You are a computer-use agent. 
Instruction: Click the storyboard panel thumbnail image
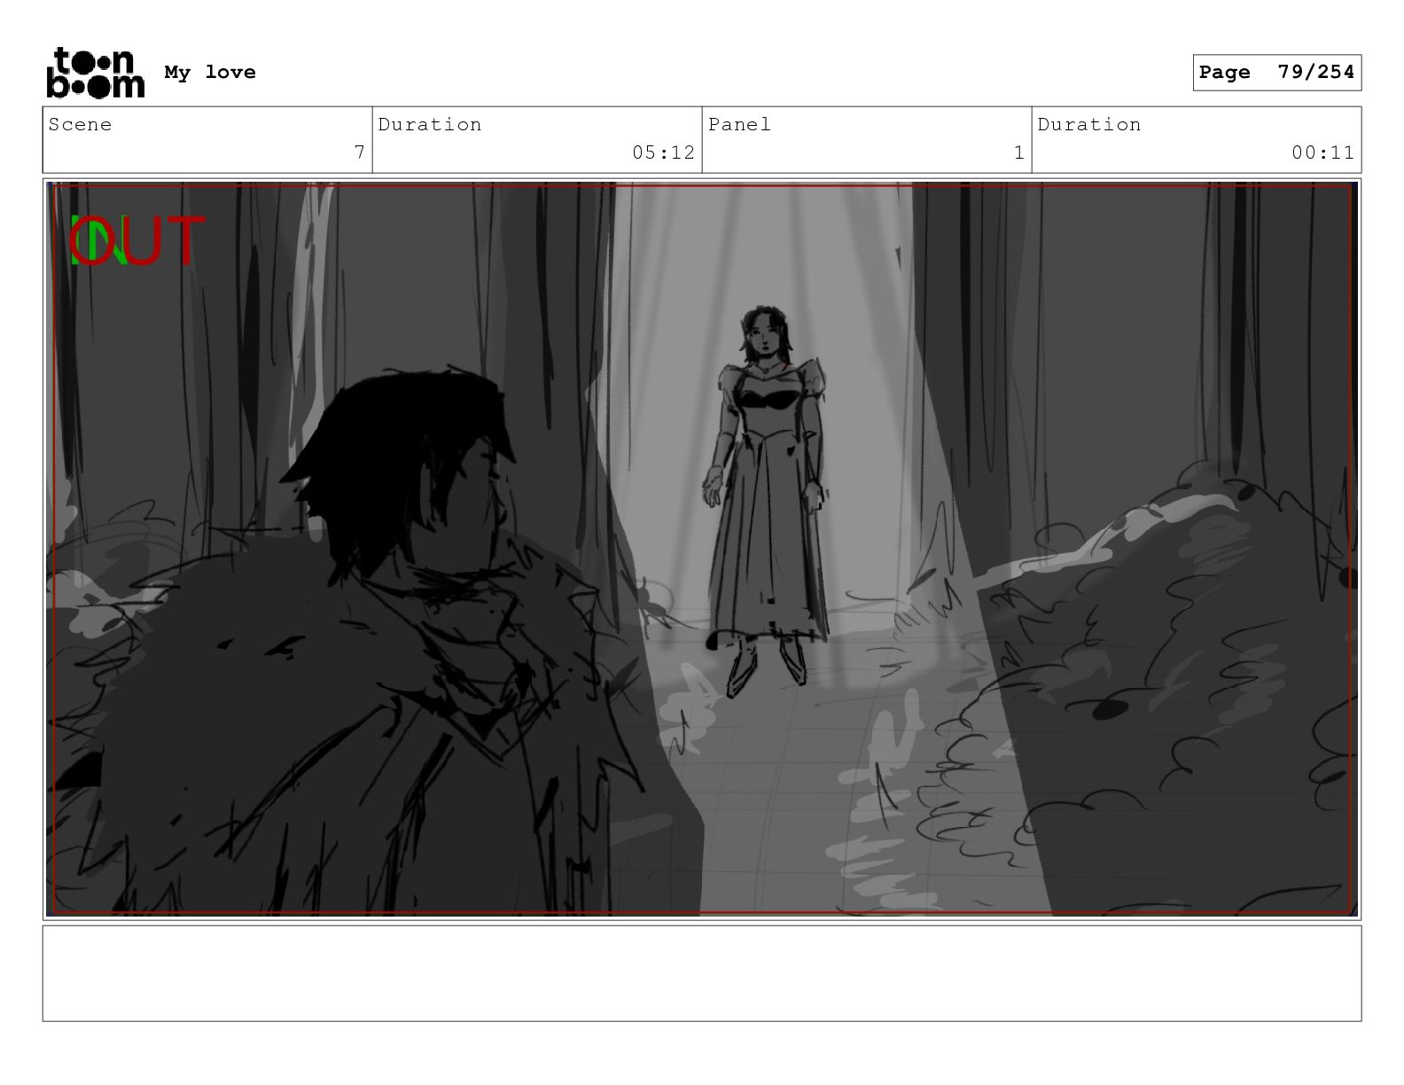(x=702, y=549)
